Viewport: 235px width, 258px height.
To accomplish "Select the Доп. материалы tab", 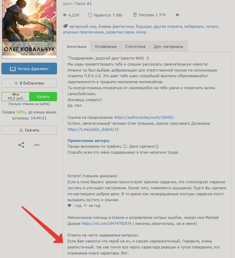I will click(x=169, y=47).
